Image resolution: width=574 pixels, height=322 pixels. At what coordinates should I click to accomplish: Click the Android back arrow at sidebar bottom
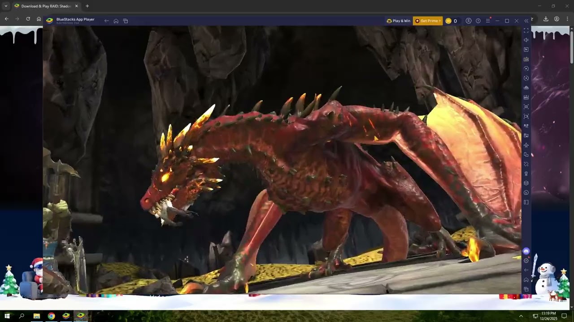pyautogui.click(x=526, y=270)
